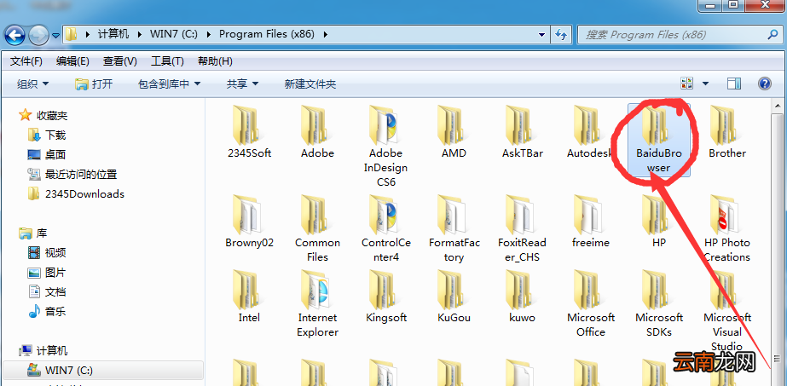Screen dimensions: 787x386
Task: Click the Forward navigation arrow
Action: pos(38,35)
